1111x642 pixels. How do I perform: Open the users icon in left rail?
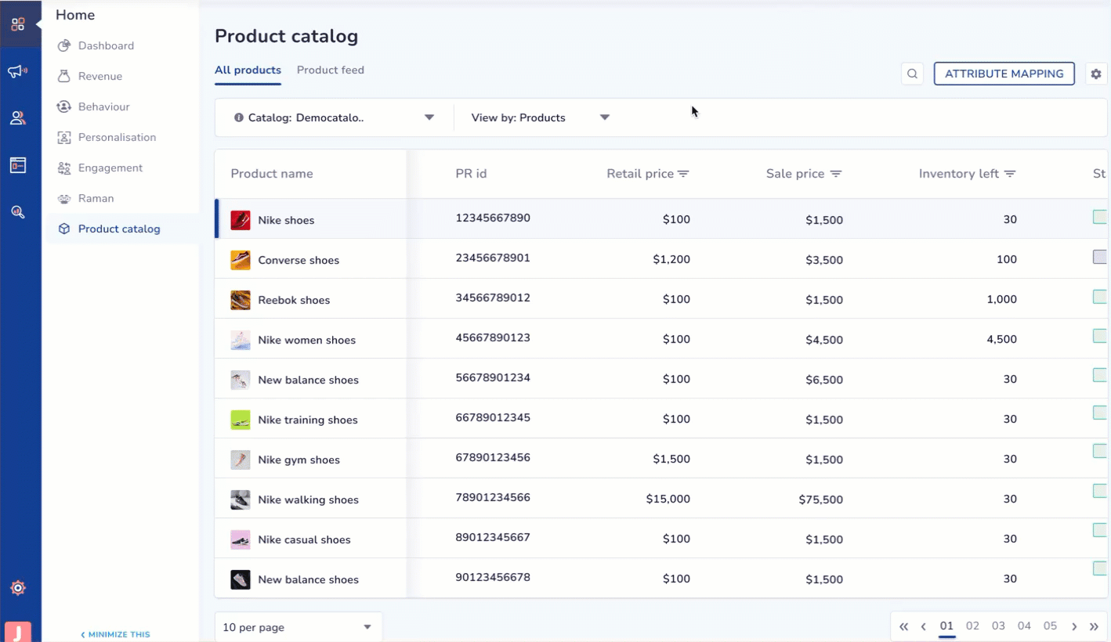pos(17,118)
